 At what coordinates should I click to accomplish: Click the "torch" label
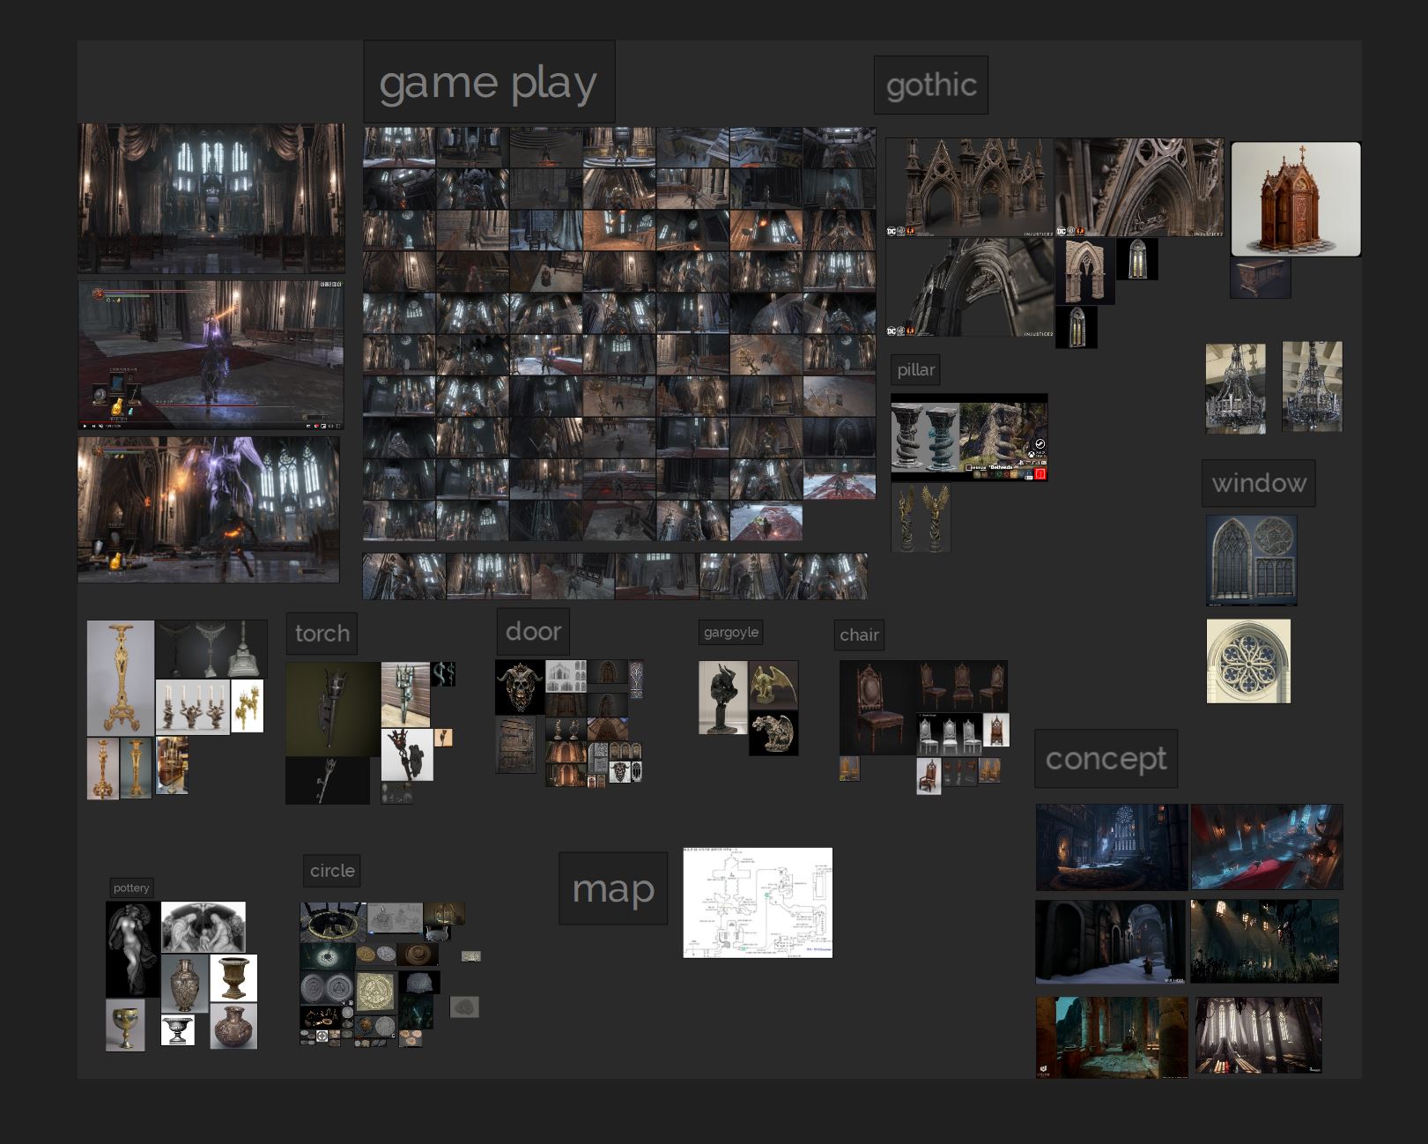pyautogui.click(x=322, y=634)
